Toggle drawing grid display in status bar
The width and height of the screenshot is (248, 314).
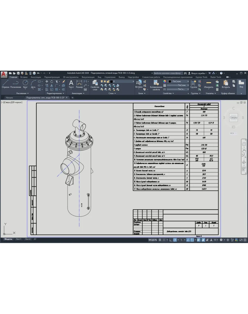(x=160, y=240)
